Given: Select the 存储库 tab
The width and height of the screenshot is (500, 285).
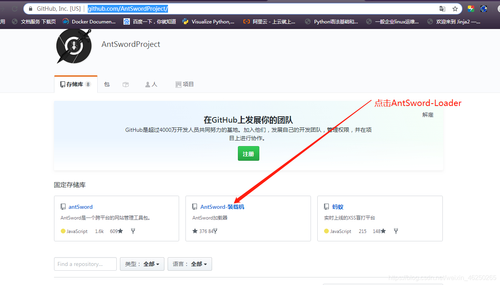Looking at the screenshot, I should point(75,84).
